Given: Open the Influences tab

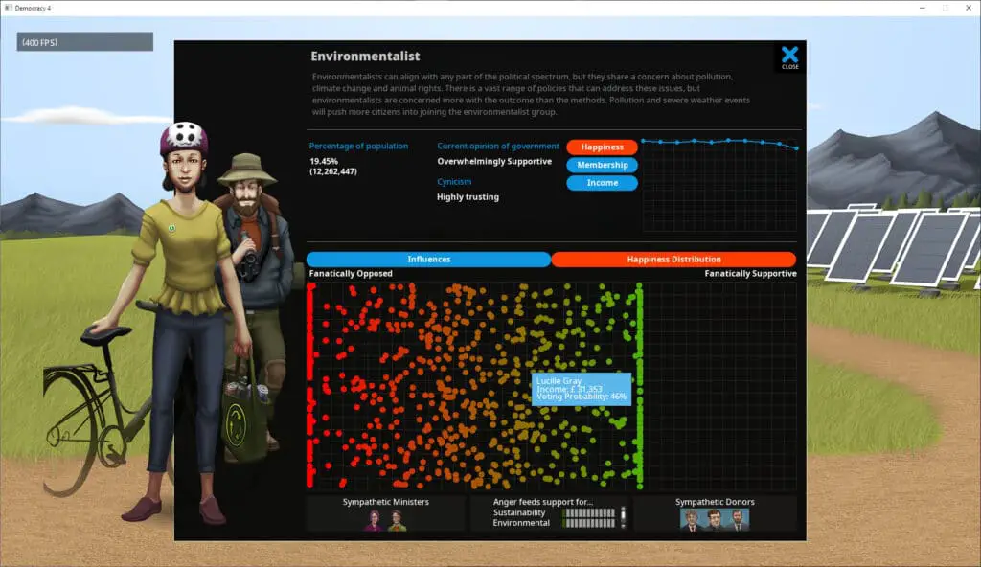Looking at the screenshot, I should pos(428,259).
